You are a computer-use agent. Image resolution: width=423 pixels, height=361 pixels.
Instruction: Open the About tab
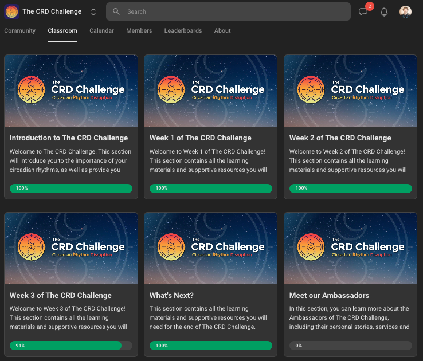pyautogui.click(x=222, y=31)
